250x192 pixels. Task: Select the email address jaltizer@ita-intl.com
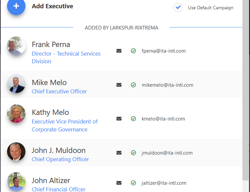[164, 183]
